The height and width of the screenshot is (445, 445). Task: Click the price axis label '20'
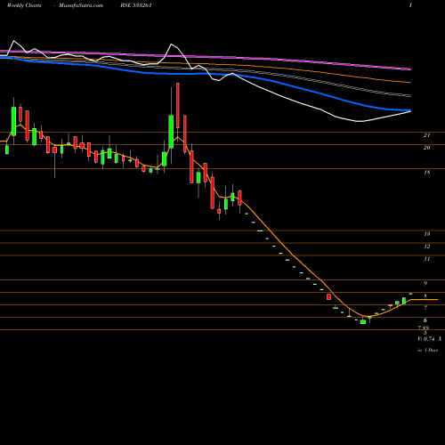click(426, 148)
